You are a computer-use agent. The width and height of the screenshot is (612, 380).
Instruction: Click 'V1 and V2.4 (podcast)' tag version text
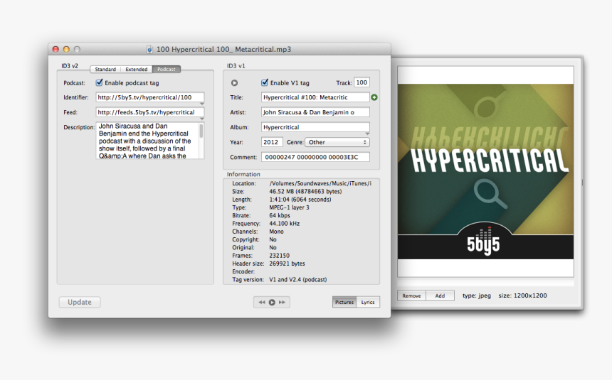pos(298,279)
